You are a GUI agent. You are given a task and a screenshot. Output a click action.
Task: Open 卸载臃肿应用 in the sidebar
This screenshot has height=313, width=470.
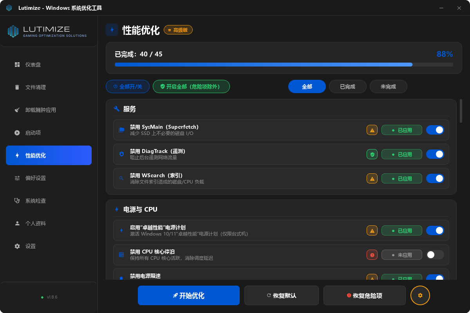click(49, 110)
